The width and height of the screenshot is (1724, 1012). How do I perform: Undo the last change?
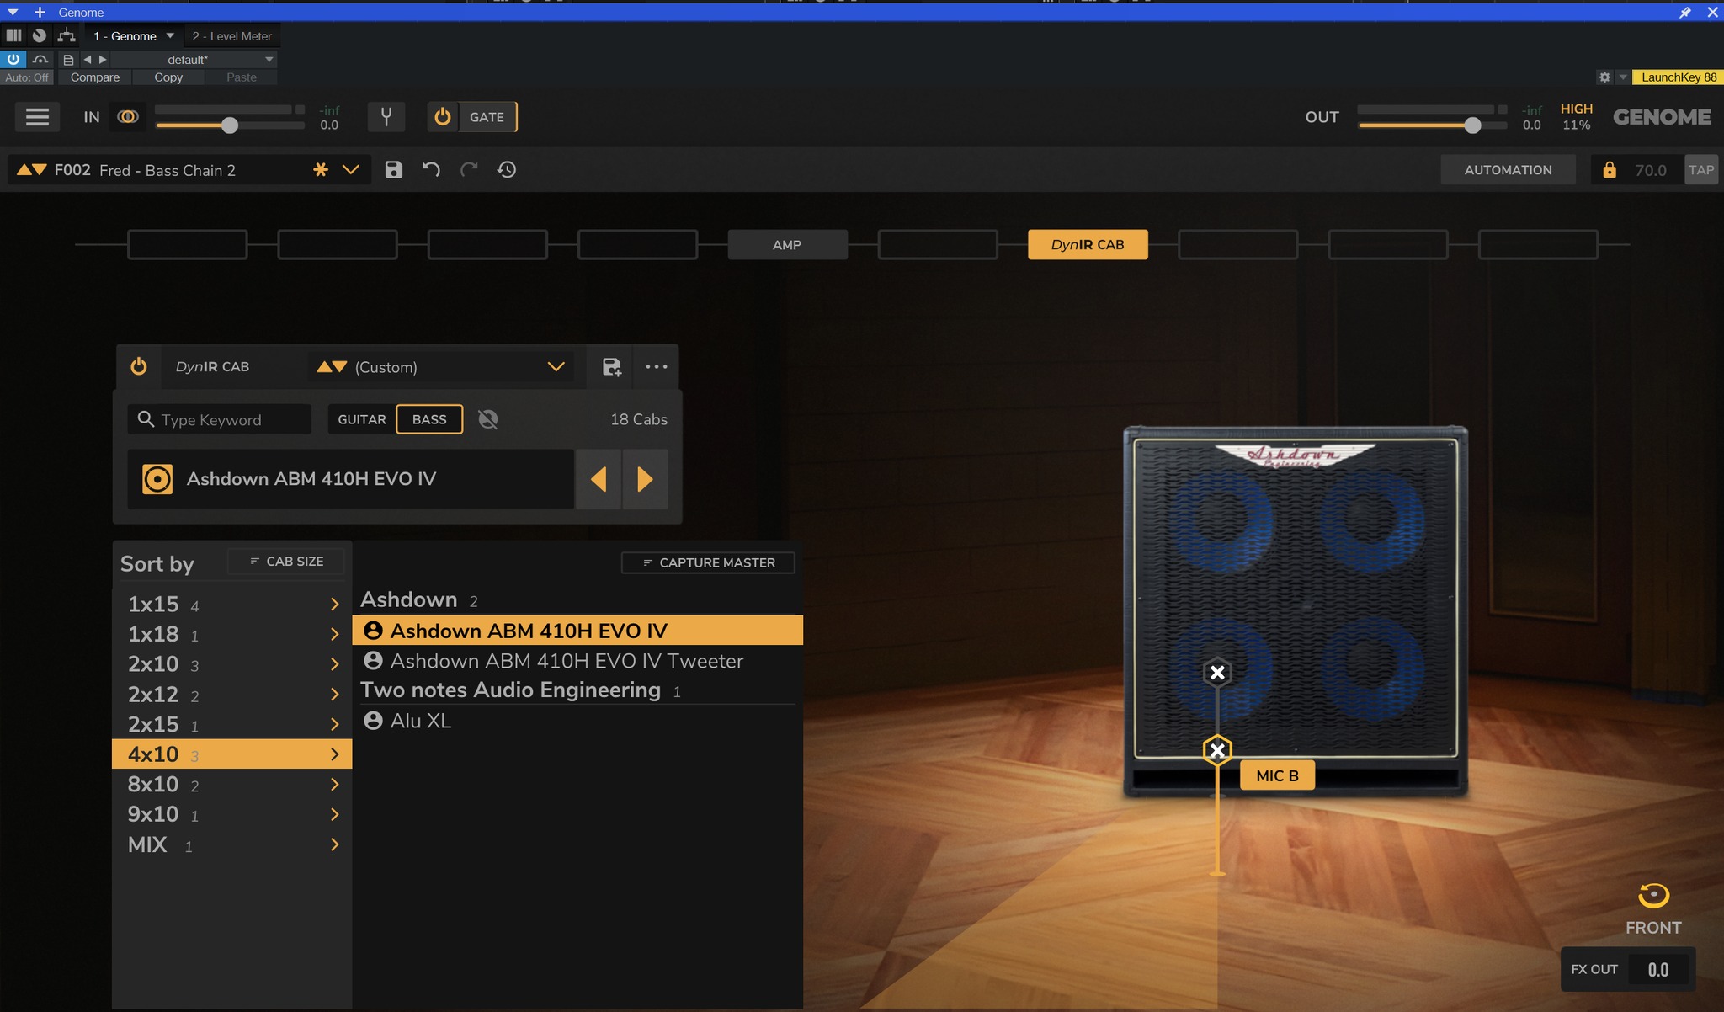pyautogui.click(x=431, y=170)
